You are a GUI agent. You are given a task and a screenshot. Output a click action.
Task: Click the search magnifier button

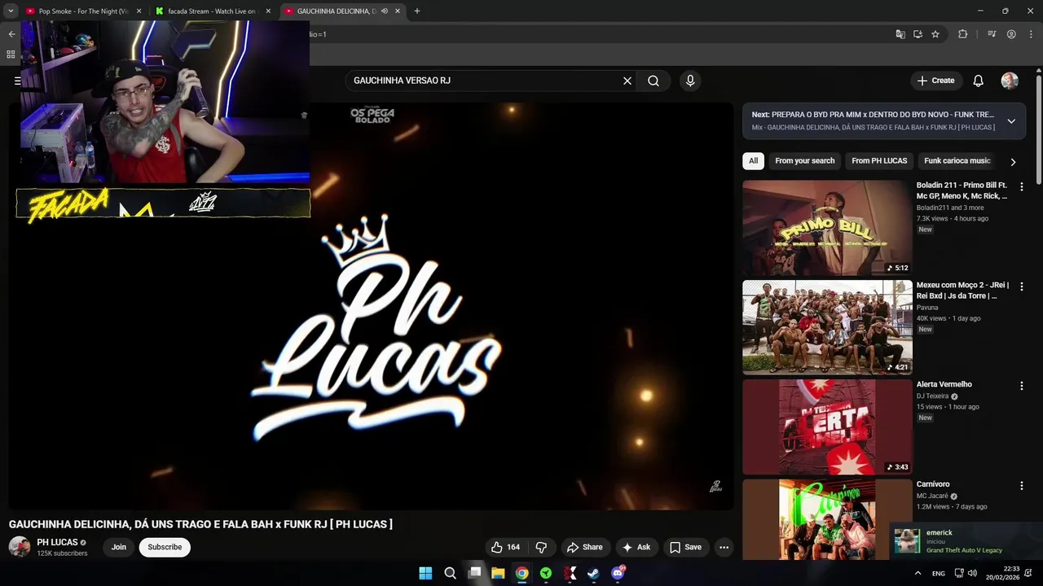tap(654, 81)
